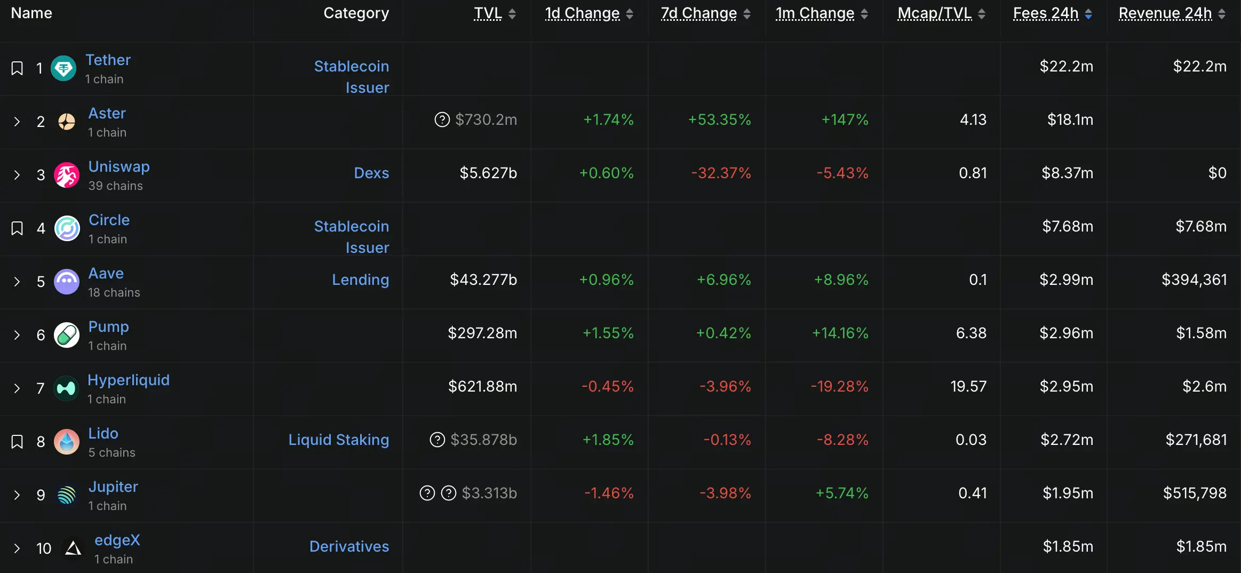The width and height of the screenshot is (1241, 573).
Task: Select Uniswap 7d change -32.37%
Action: coord(721,173)
